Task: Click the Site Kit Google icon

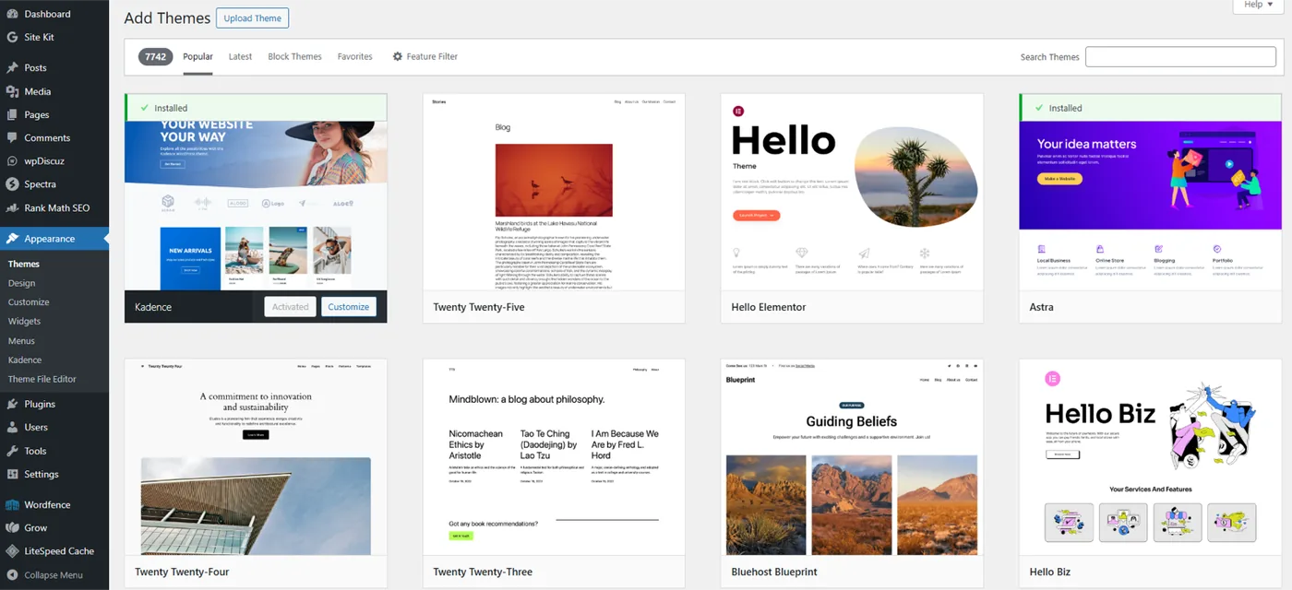Action: (x=12, y=37)
